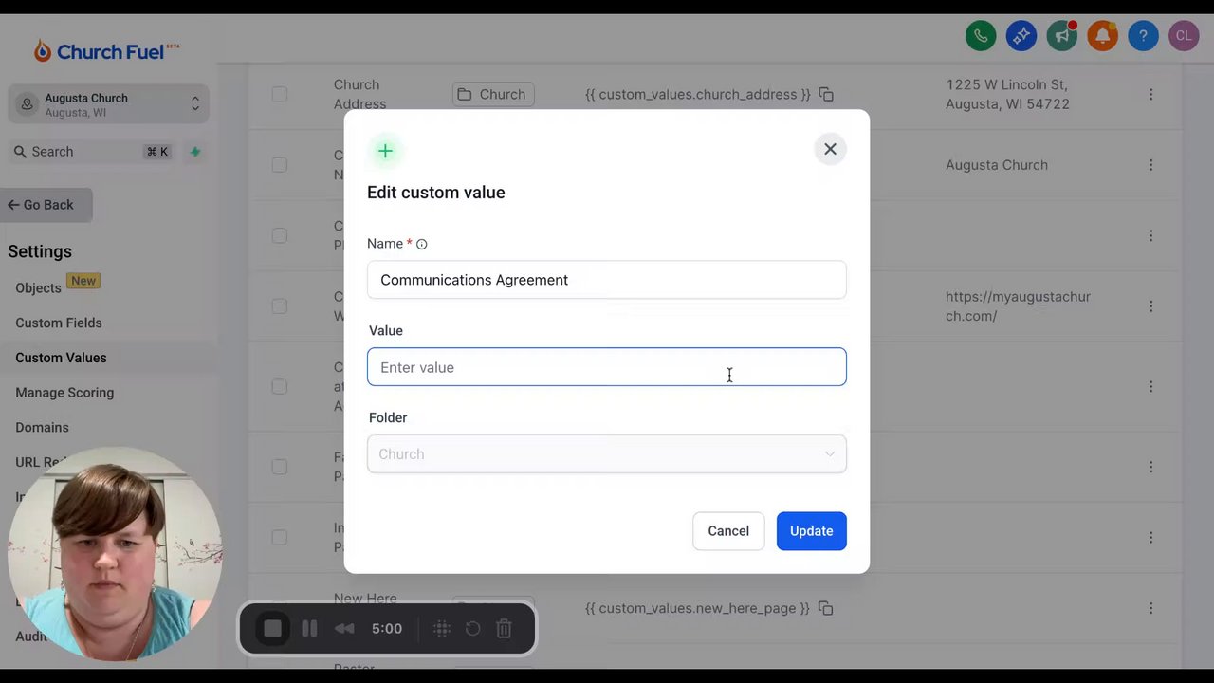Stop the screen recording
The image size is (1214, 683).
pyautogui.click(x=272, y=629)
